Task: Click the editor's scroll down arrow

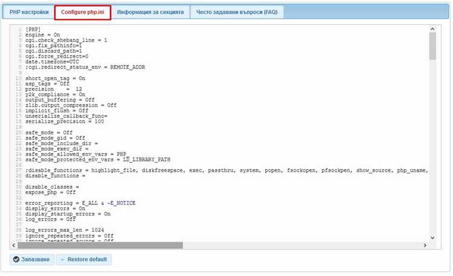Action: [432, 237]
